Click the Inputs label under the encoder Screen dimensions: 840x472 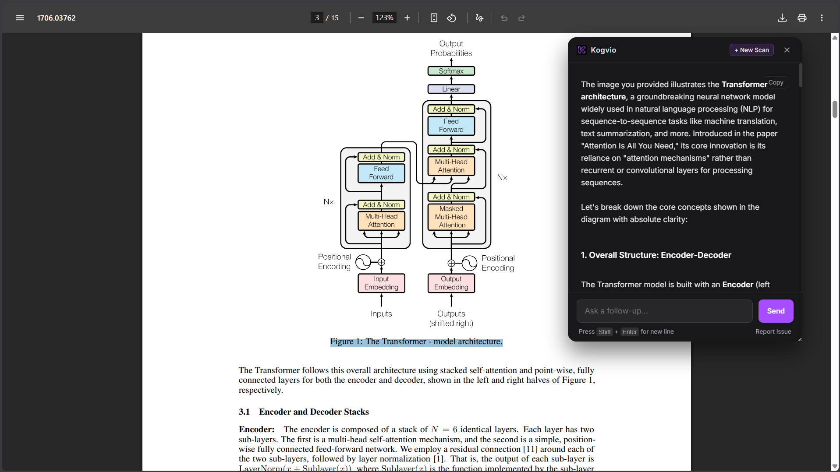(381, 313)
